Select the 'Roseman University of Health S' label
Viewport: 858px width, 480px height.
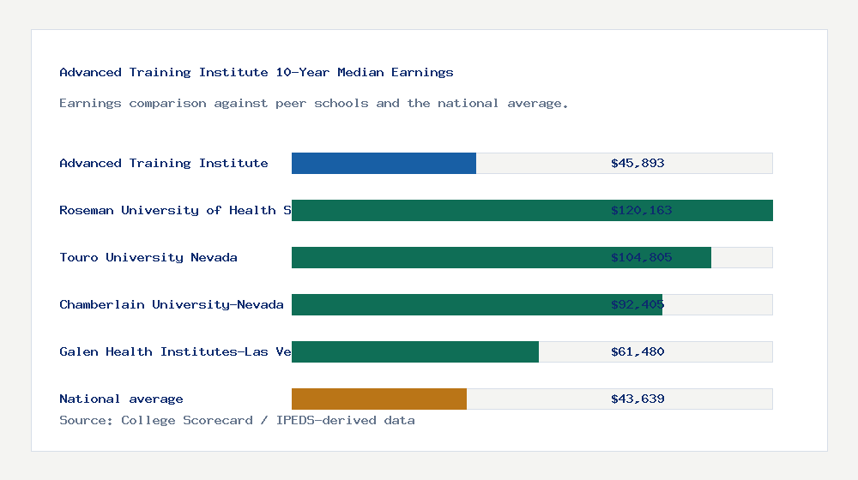coord(175,210)
